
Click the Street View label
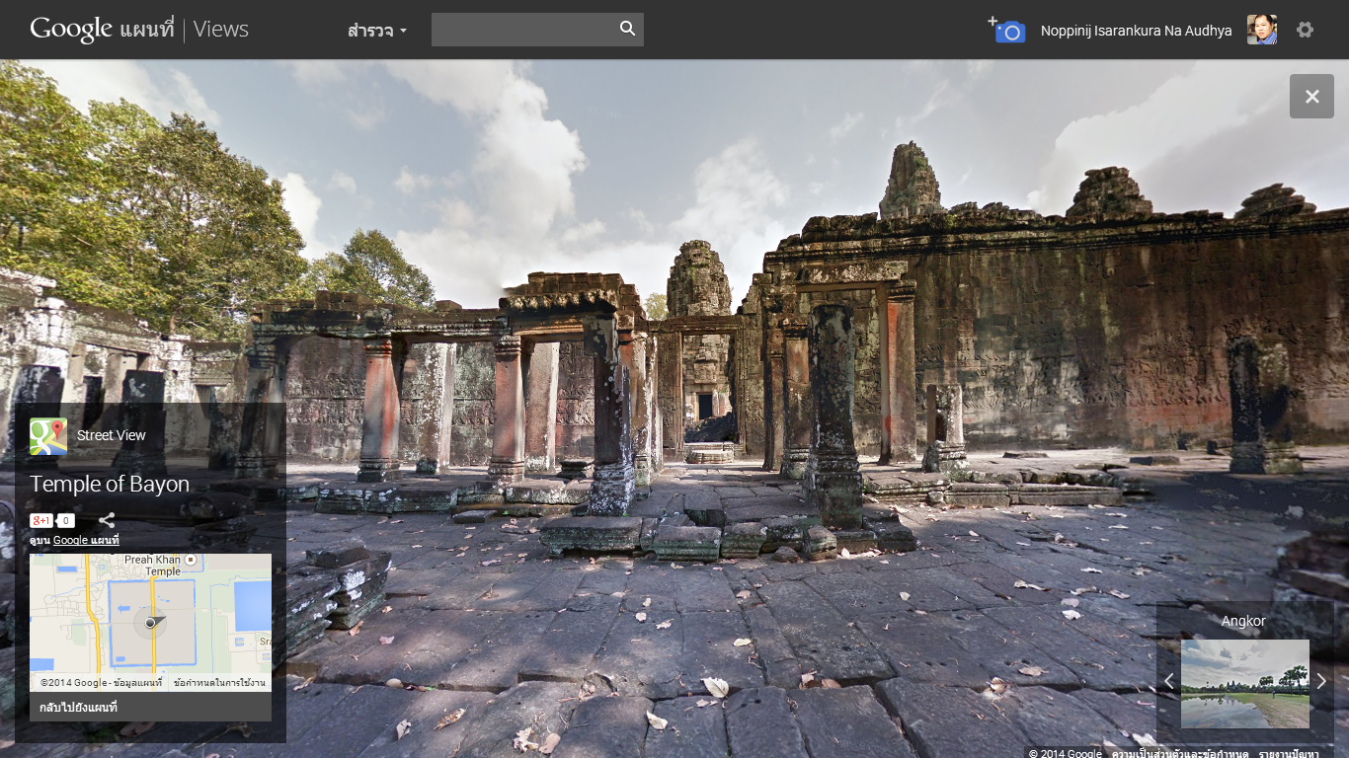112,435
